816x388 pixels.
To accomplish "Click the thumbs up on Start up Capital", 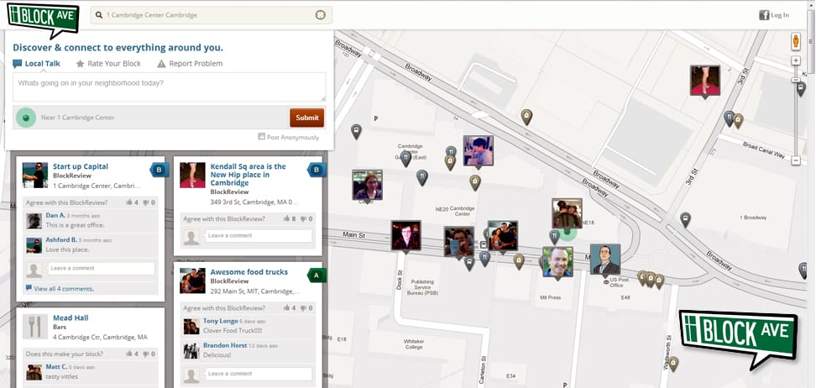I will (129, 202).
